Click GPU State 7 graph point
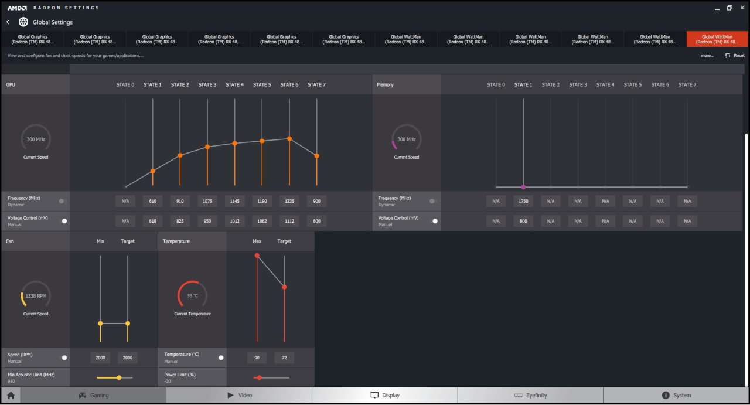The height and width of the screenshot is (405, 750). pyautogui.click(x=317, y=156)
